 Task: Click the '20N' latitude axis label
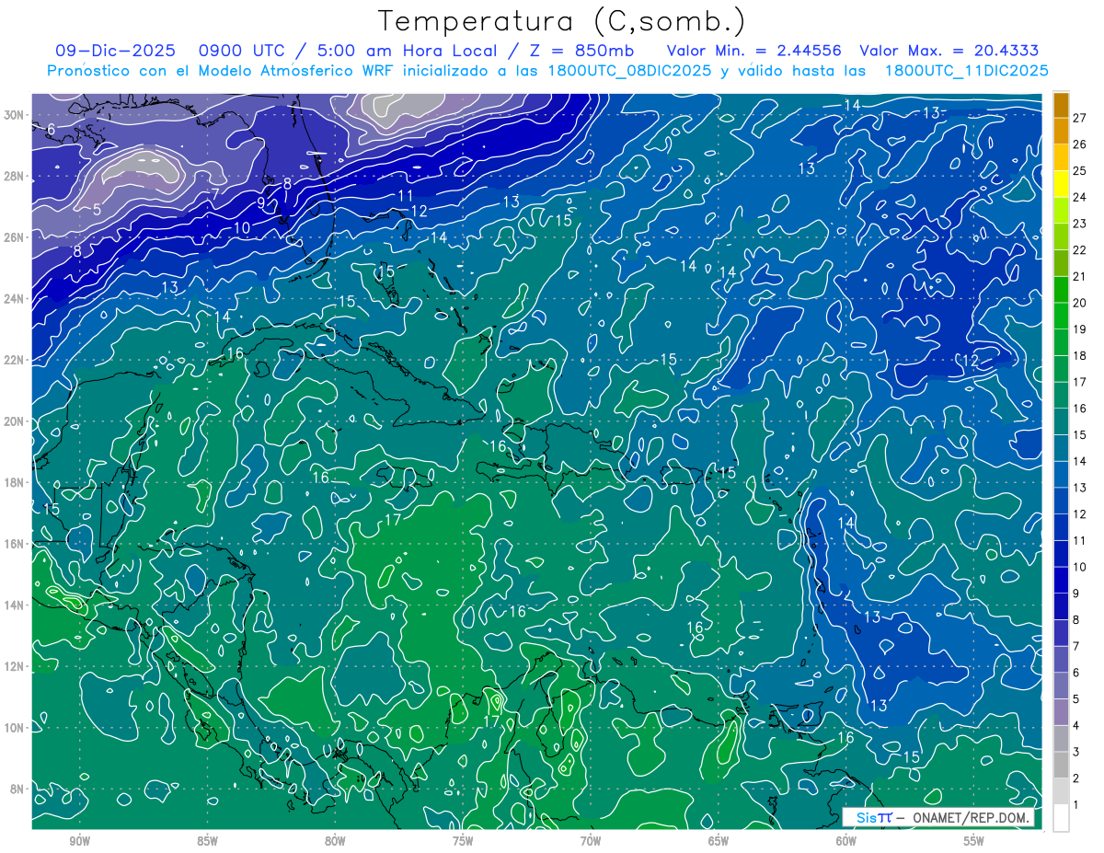pyautogui.click(x=15, y=421)
